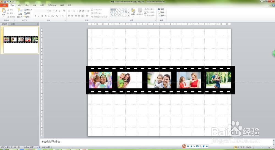
Task: Select Center alignment paragraph button
Action: coord(72,16)
